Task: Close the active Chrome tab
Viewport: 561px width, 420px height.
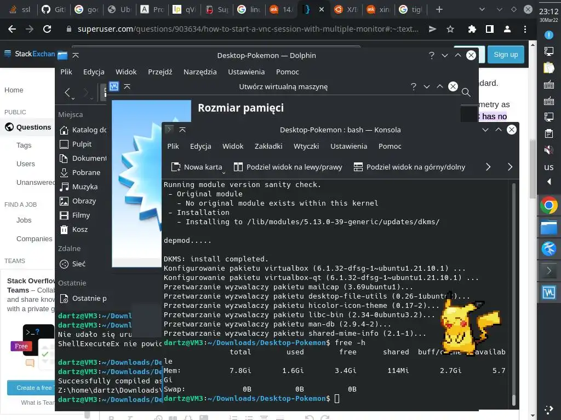Action: coord(321,10)
